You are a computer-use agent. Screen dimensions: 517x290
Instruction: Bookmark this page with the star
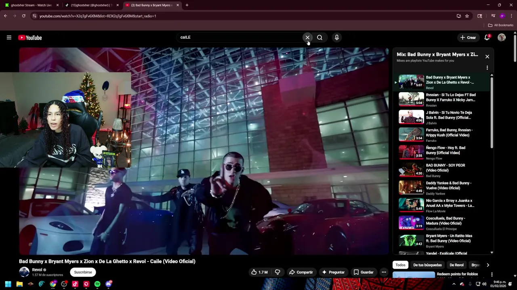pos(467,16)
